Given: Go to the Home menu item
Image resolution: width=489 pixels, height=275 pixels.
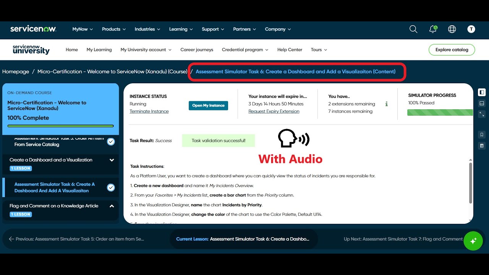Looking at the screenshot, I should click(72, 50).
